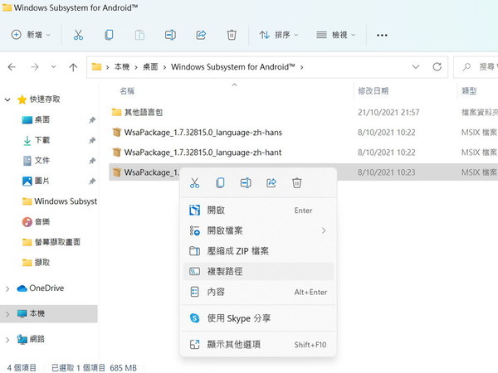
Task: Choose 開啟 in context menu
Action: tap(258, 211)
